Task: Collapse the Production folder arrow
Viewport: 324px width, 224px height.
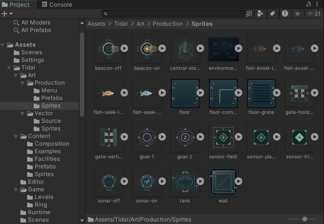Action: (23, 83)
